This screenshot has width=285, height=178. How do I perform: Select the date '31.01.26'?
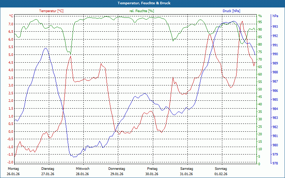click(x=186, y=174)
